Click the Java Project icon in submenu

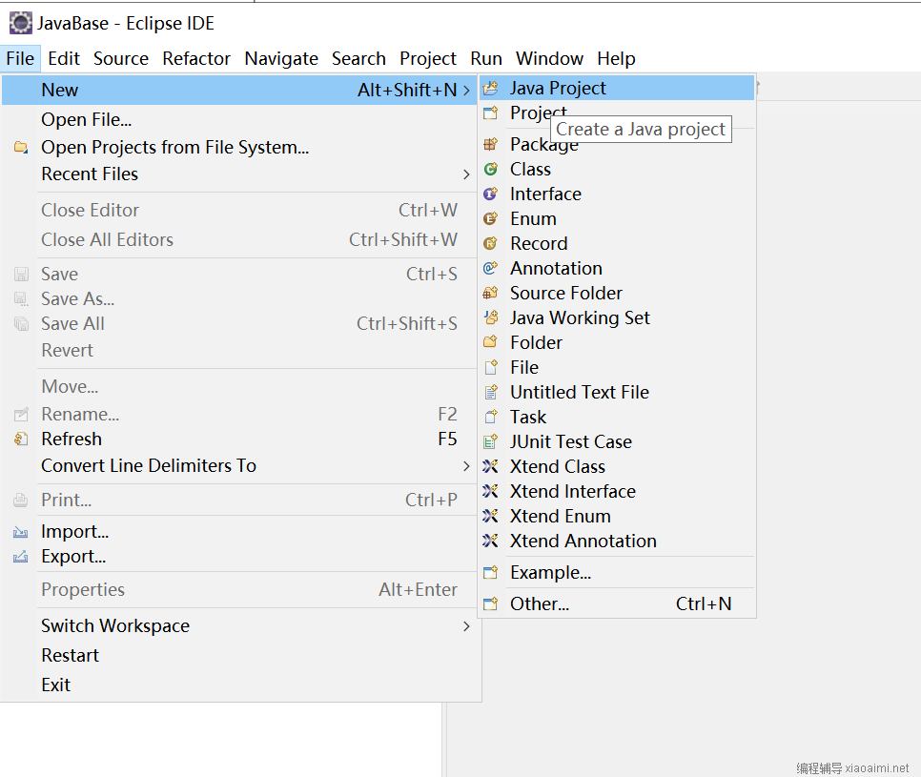tap(491, 89)
